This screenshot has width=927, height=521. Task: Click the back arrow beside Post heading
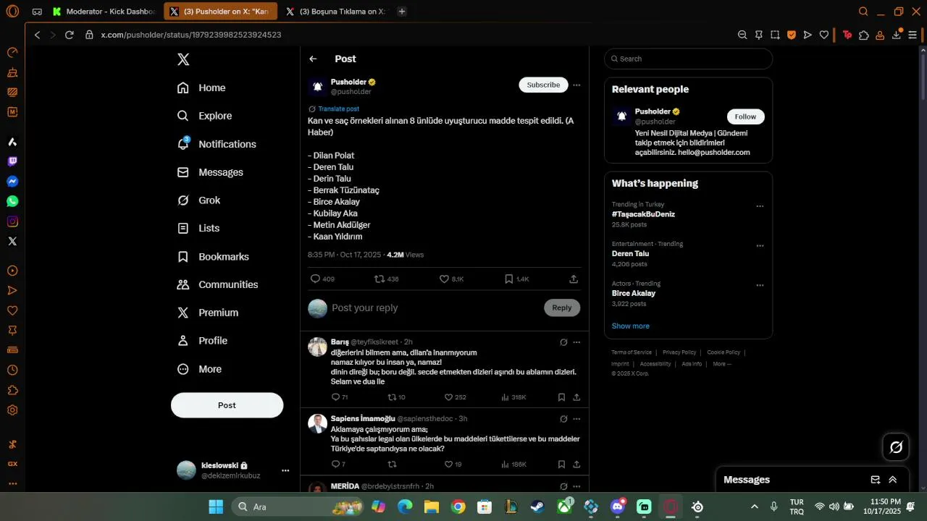point(313,59)
